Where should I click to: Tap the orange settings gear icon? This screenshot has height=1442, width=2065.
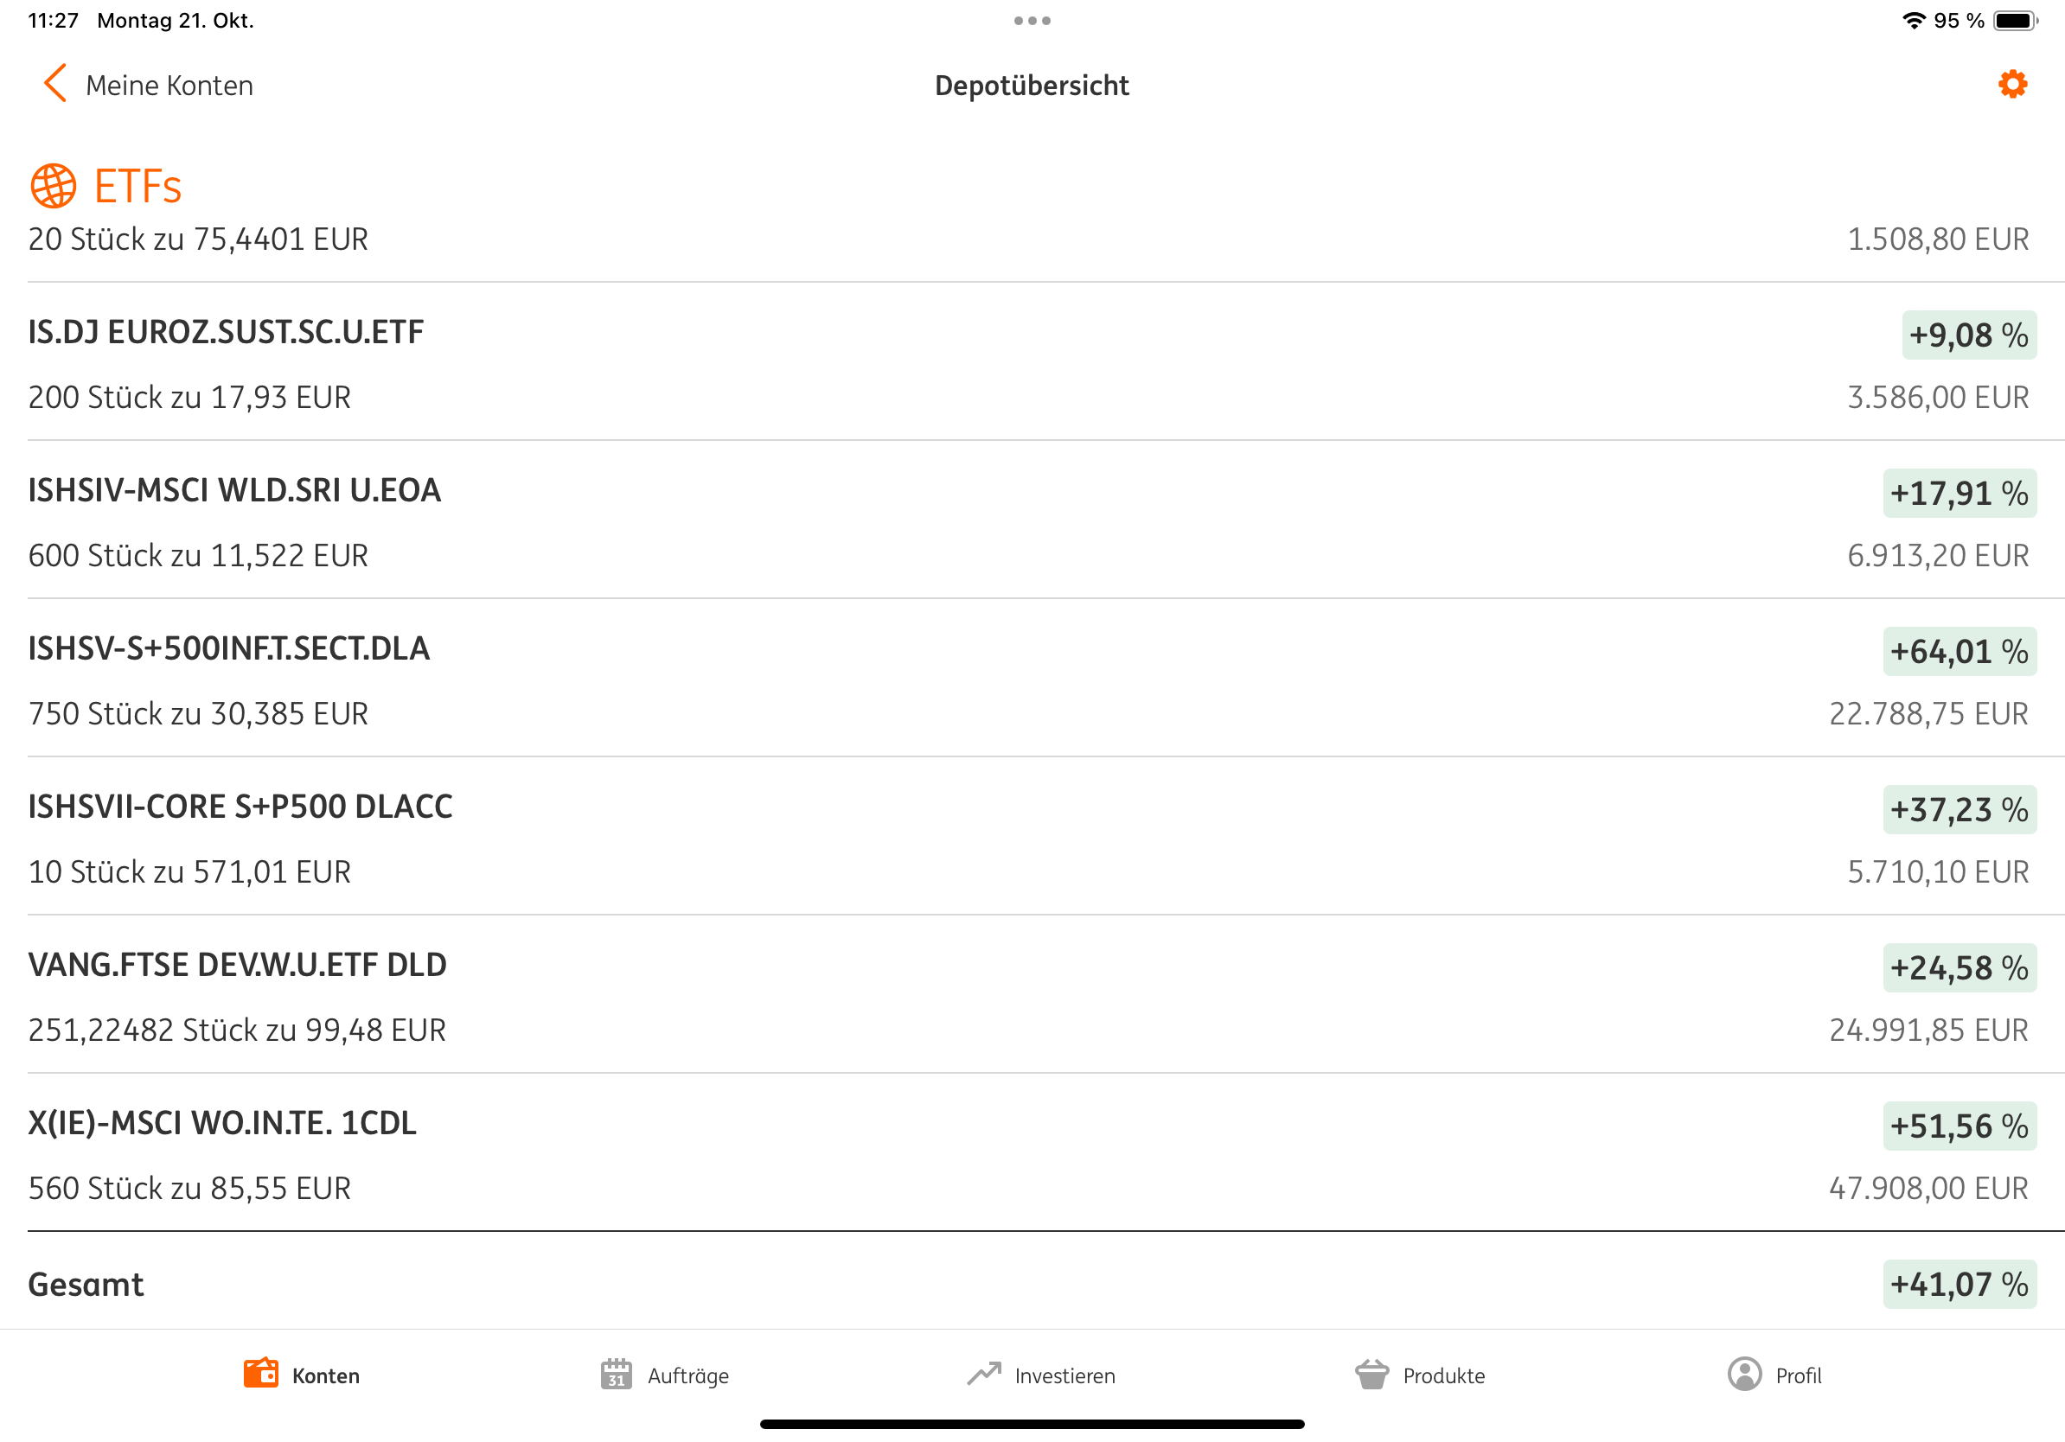point(2012,85)
